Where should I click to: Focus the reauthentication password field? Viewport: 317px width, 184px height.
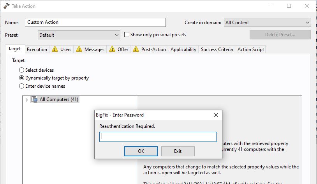158,137
